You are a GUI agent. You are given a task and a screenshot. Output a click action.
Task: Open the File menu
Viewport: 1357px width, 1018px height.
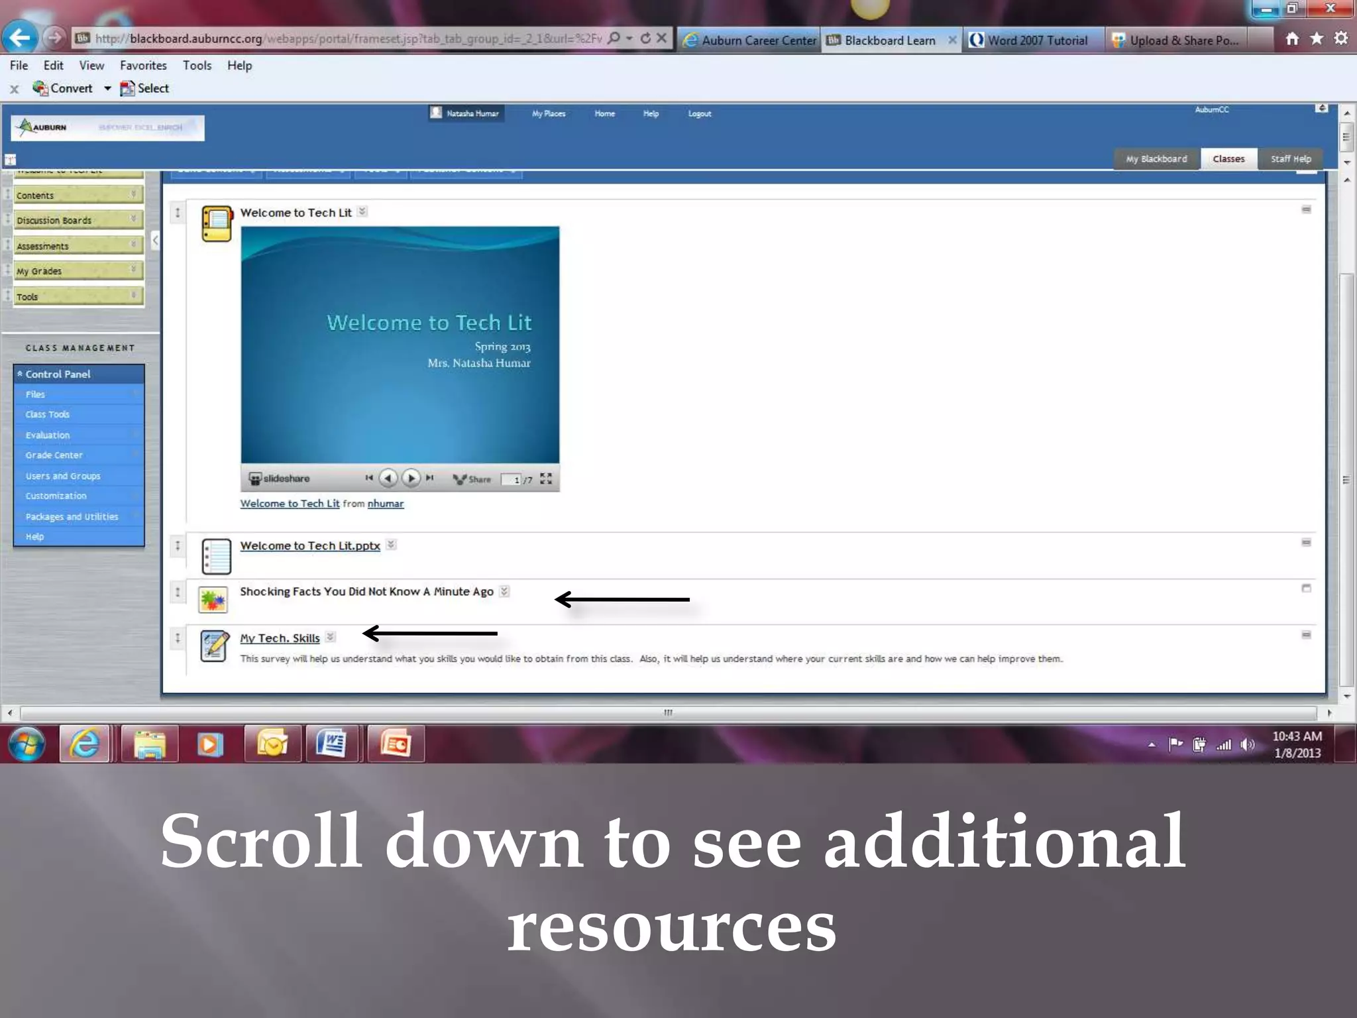point(19,65)
